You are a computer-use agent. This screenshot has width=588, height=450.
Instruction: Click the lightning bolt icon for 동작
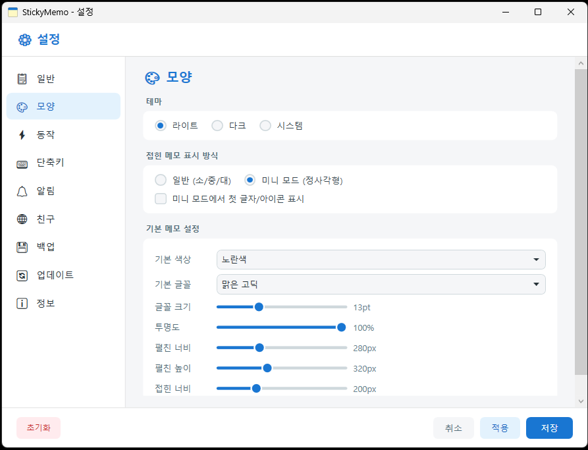[22, 135]
